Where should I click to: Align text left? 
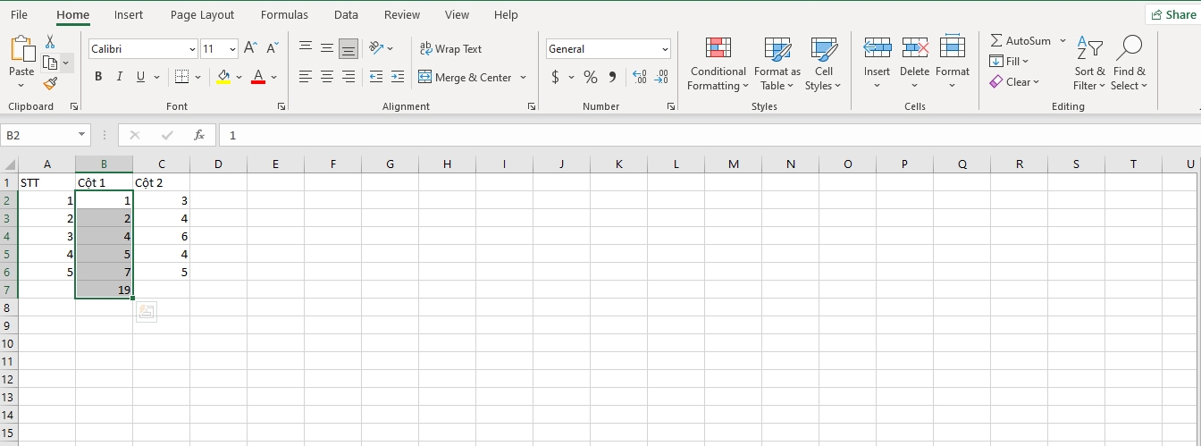pos(306,77)
